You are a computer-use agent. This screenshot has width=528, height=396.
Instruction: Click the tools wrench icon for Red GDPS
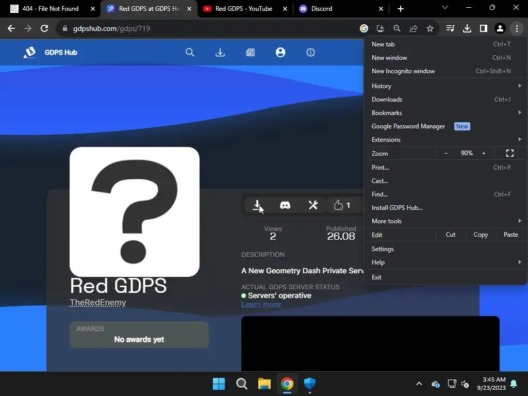313,205
